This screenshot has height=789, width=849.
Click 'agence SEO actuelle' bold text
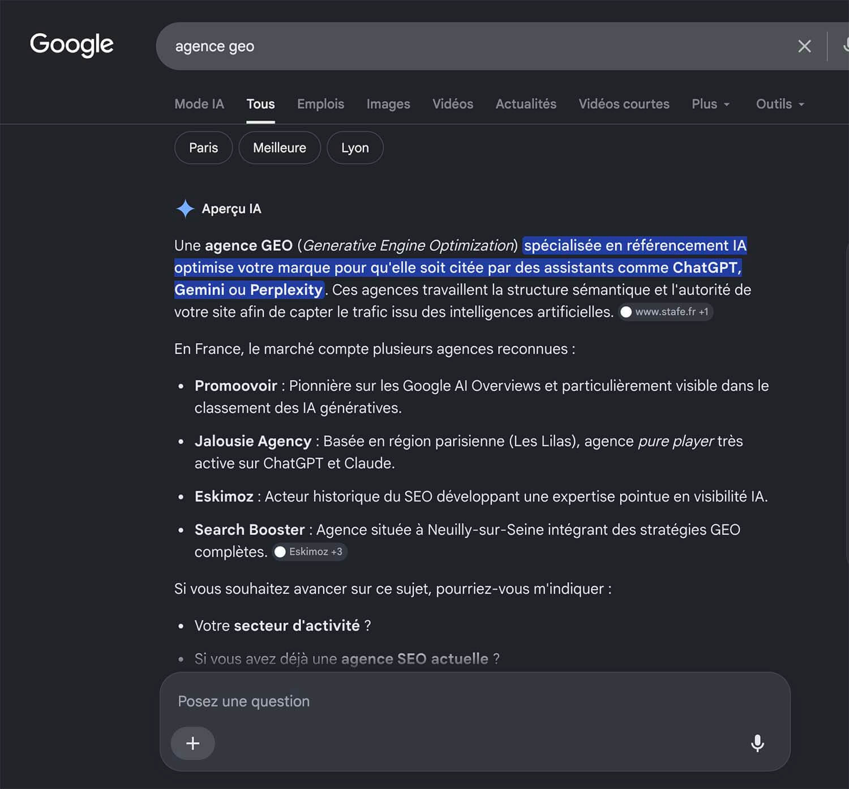click(x=414, y=659)
